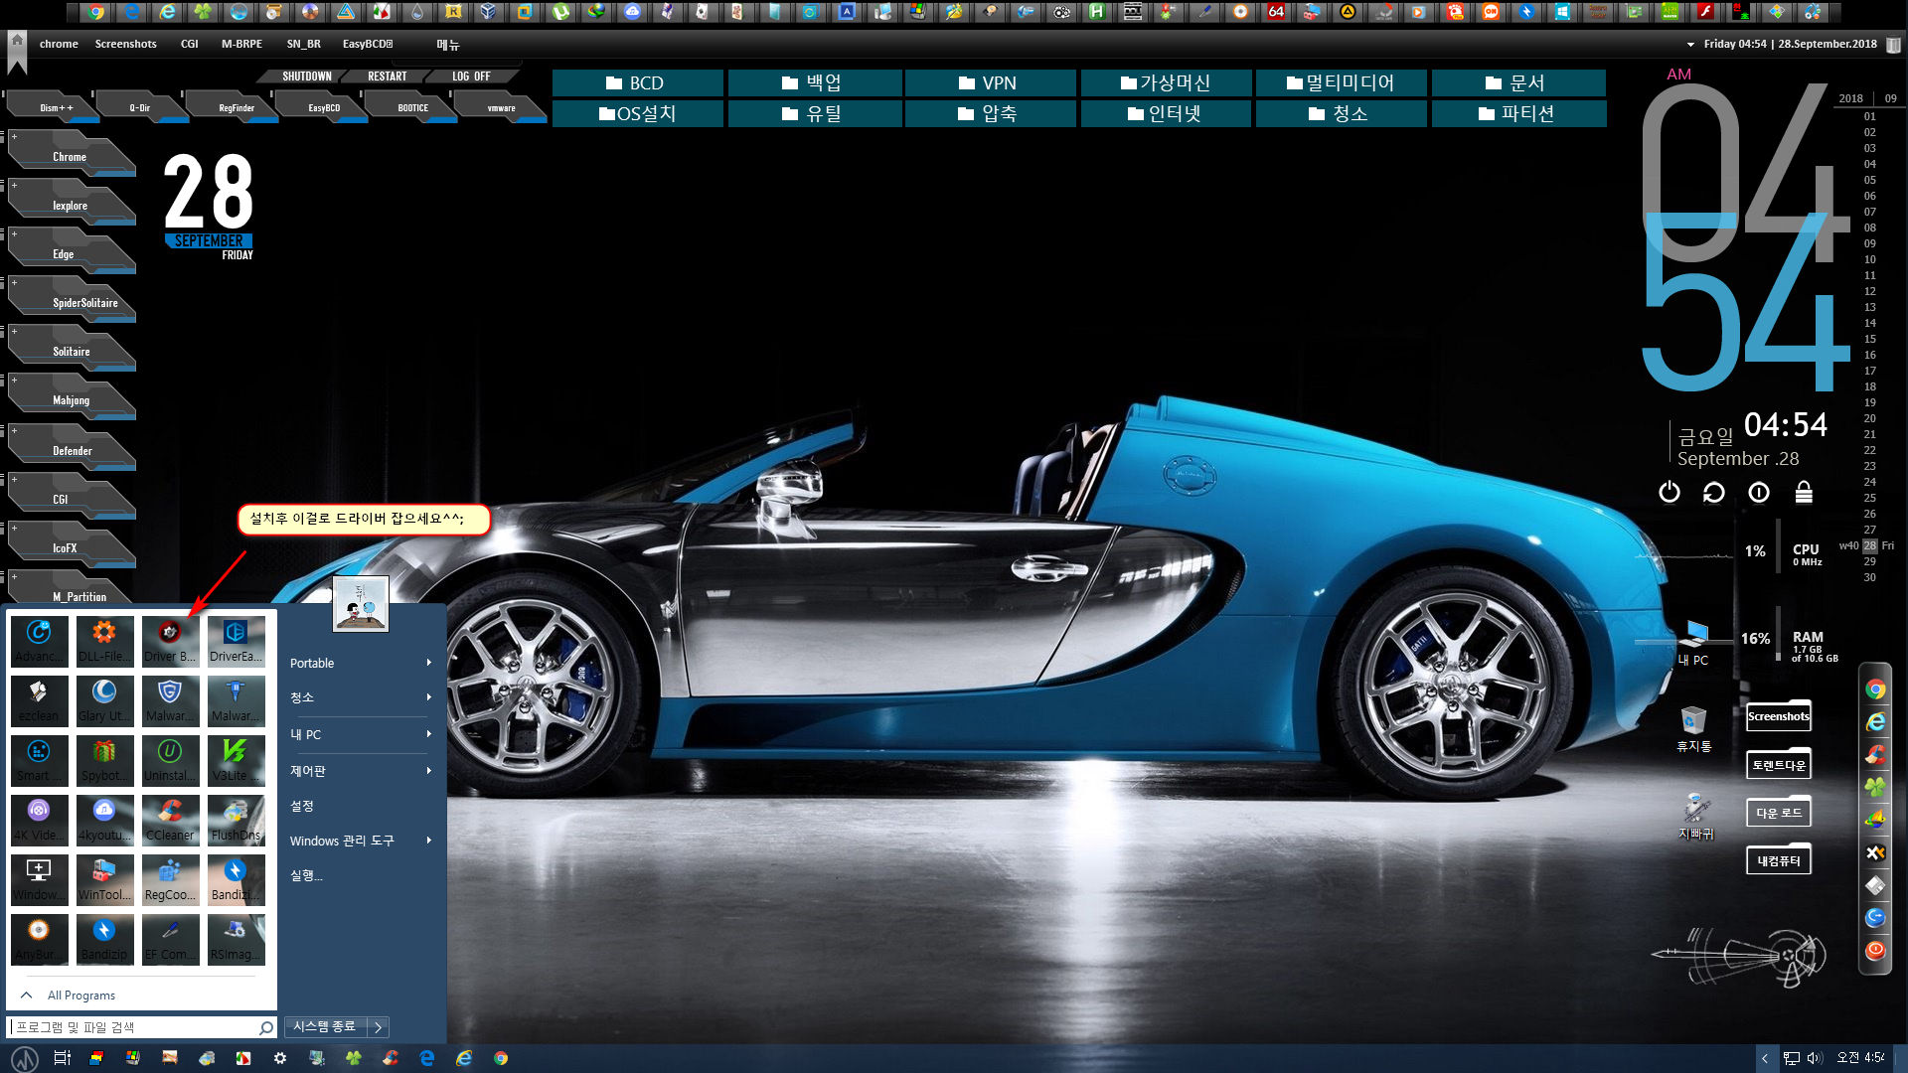Show hidden system tray icons chevron
1908x1073 pixels.
(1765, 1058)
